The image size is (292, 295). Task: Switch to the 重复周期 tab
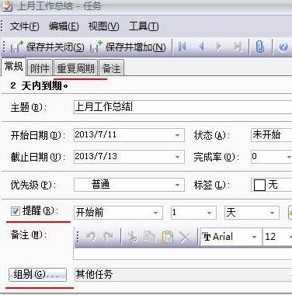click(75, 68)
